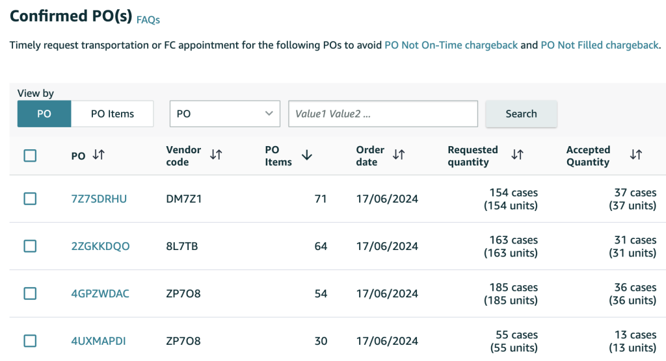Sort by Order date arrows icon

(x=399, y=155)
